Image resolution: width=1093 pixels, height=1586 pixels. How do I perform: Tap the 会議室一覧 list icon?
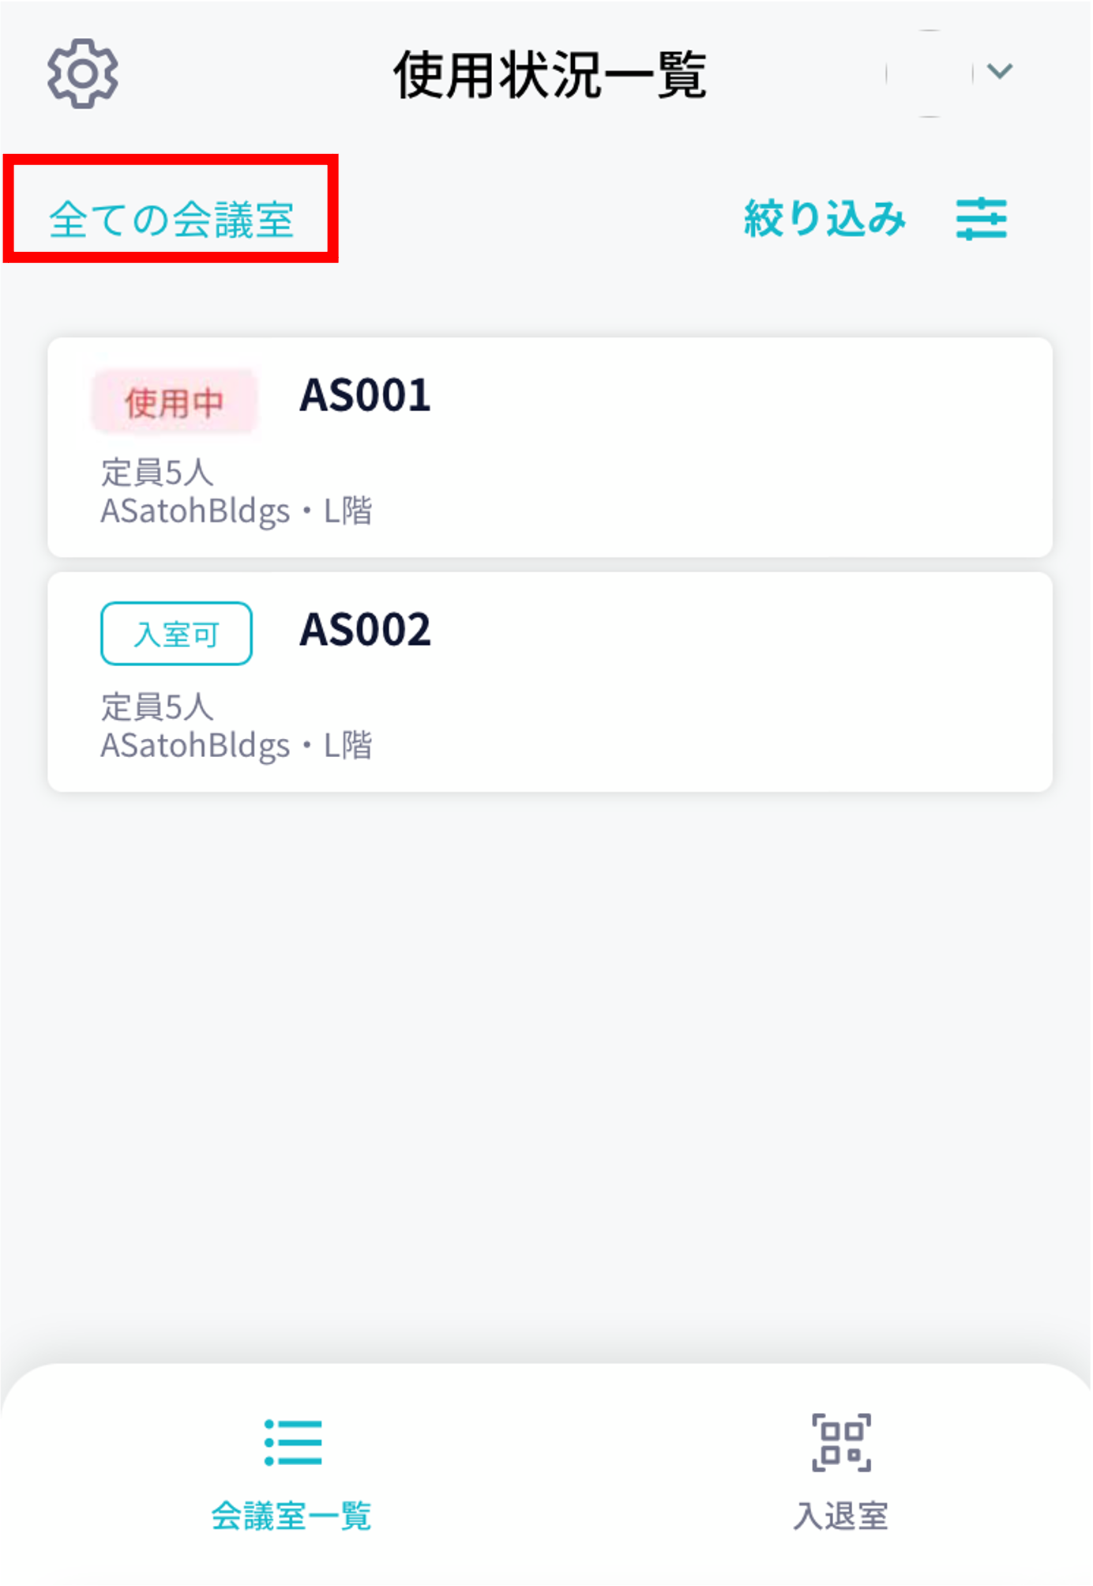click(293, 1442)
